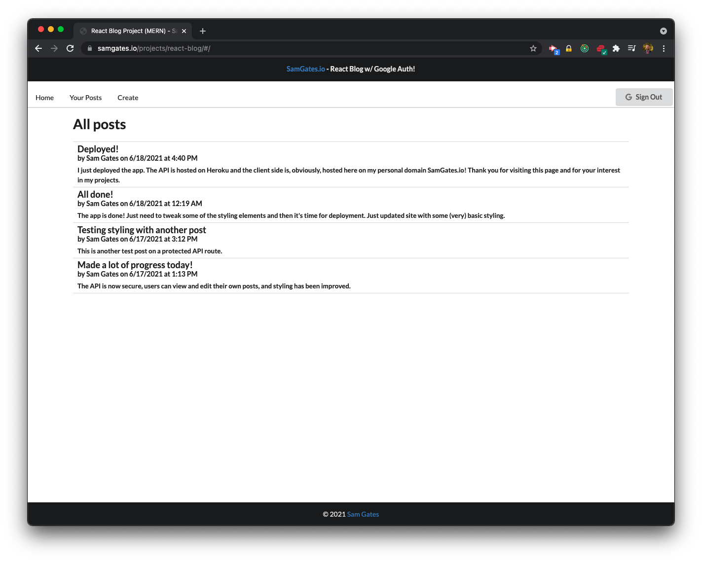Click the text 'The API is now secure'
The width and height of the screenshot is (702, 562).
tap(110, 286)
